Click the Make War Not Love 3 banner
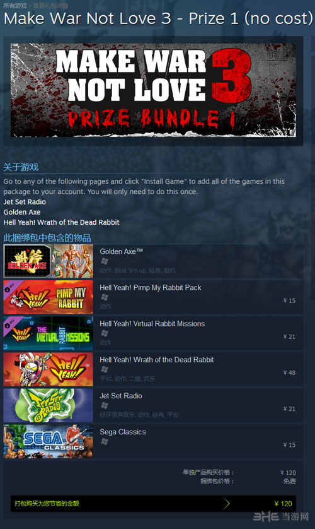This screenshot has height=529, width=315. pyautogui.click(x=153, y=90)
